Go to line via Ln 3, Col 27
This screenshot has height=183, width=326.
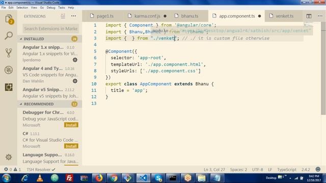point(214,169)
